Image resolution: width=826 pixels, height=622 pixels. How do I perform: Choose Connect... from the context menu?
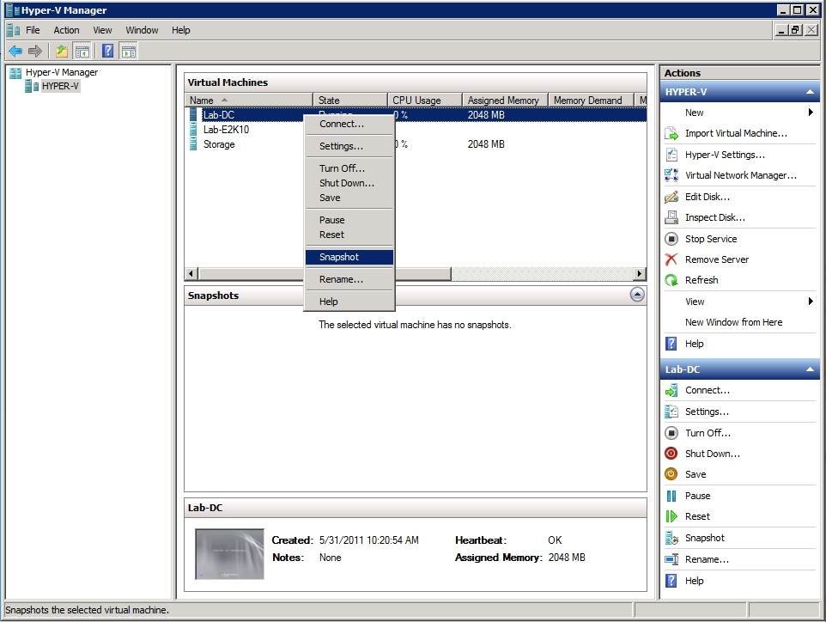click(349, 124)
